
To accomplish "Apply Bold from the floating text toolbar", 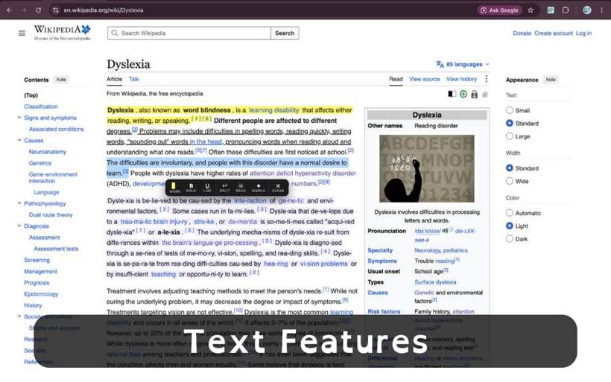I will [x=191, y=188].
